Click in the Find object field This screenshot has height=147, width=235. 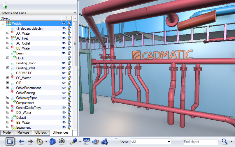[201, 141]
